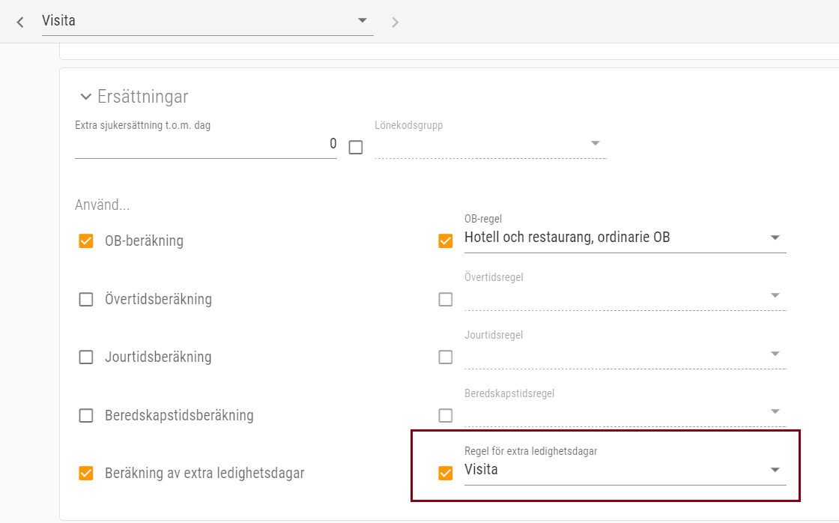Uncheck the OB-beräkning checkbox
839x523 pixels.
(x=86, y=241)
